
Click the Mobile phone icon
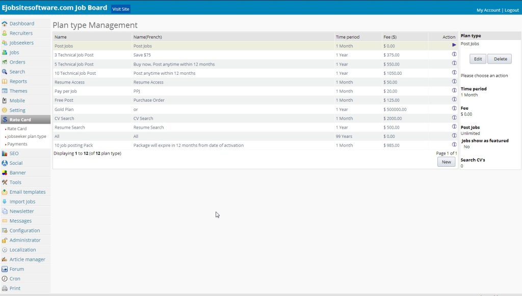pyautogui.click(x=4, y=101)
